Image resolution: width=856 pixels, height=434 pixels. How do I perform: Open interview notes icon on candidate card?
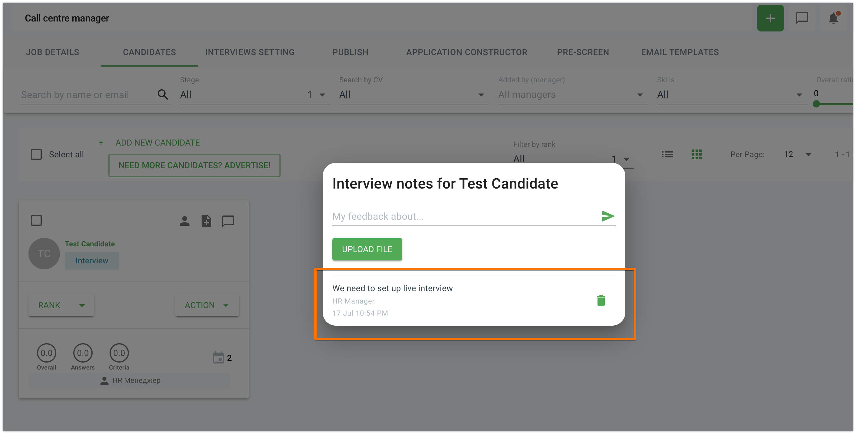(x=228, y=221)
